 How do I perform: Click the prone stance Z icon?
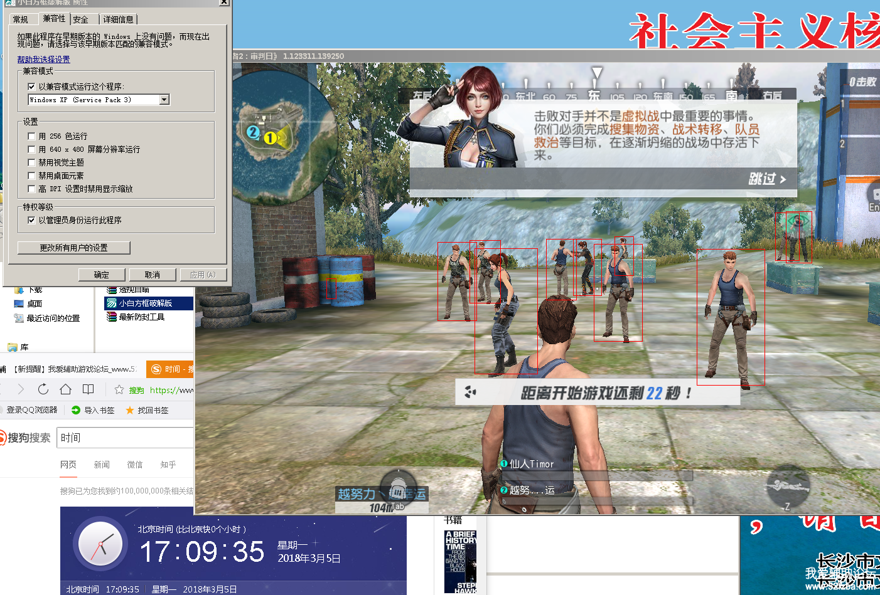click(x=788, y=488)
